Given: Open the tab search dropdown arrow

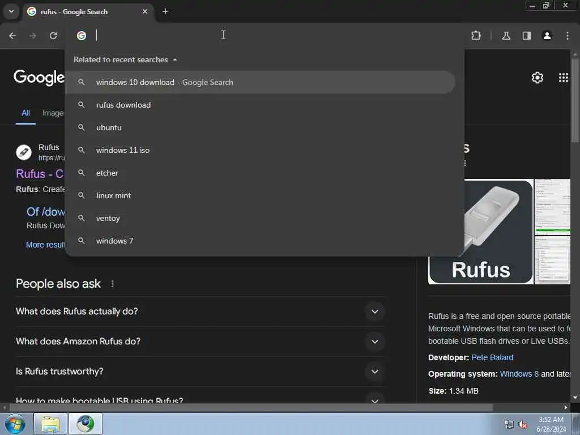Looking at the screenshot, I should point(11,11).
